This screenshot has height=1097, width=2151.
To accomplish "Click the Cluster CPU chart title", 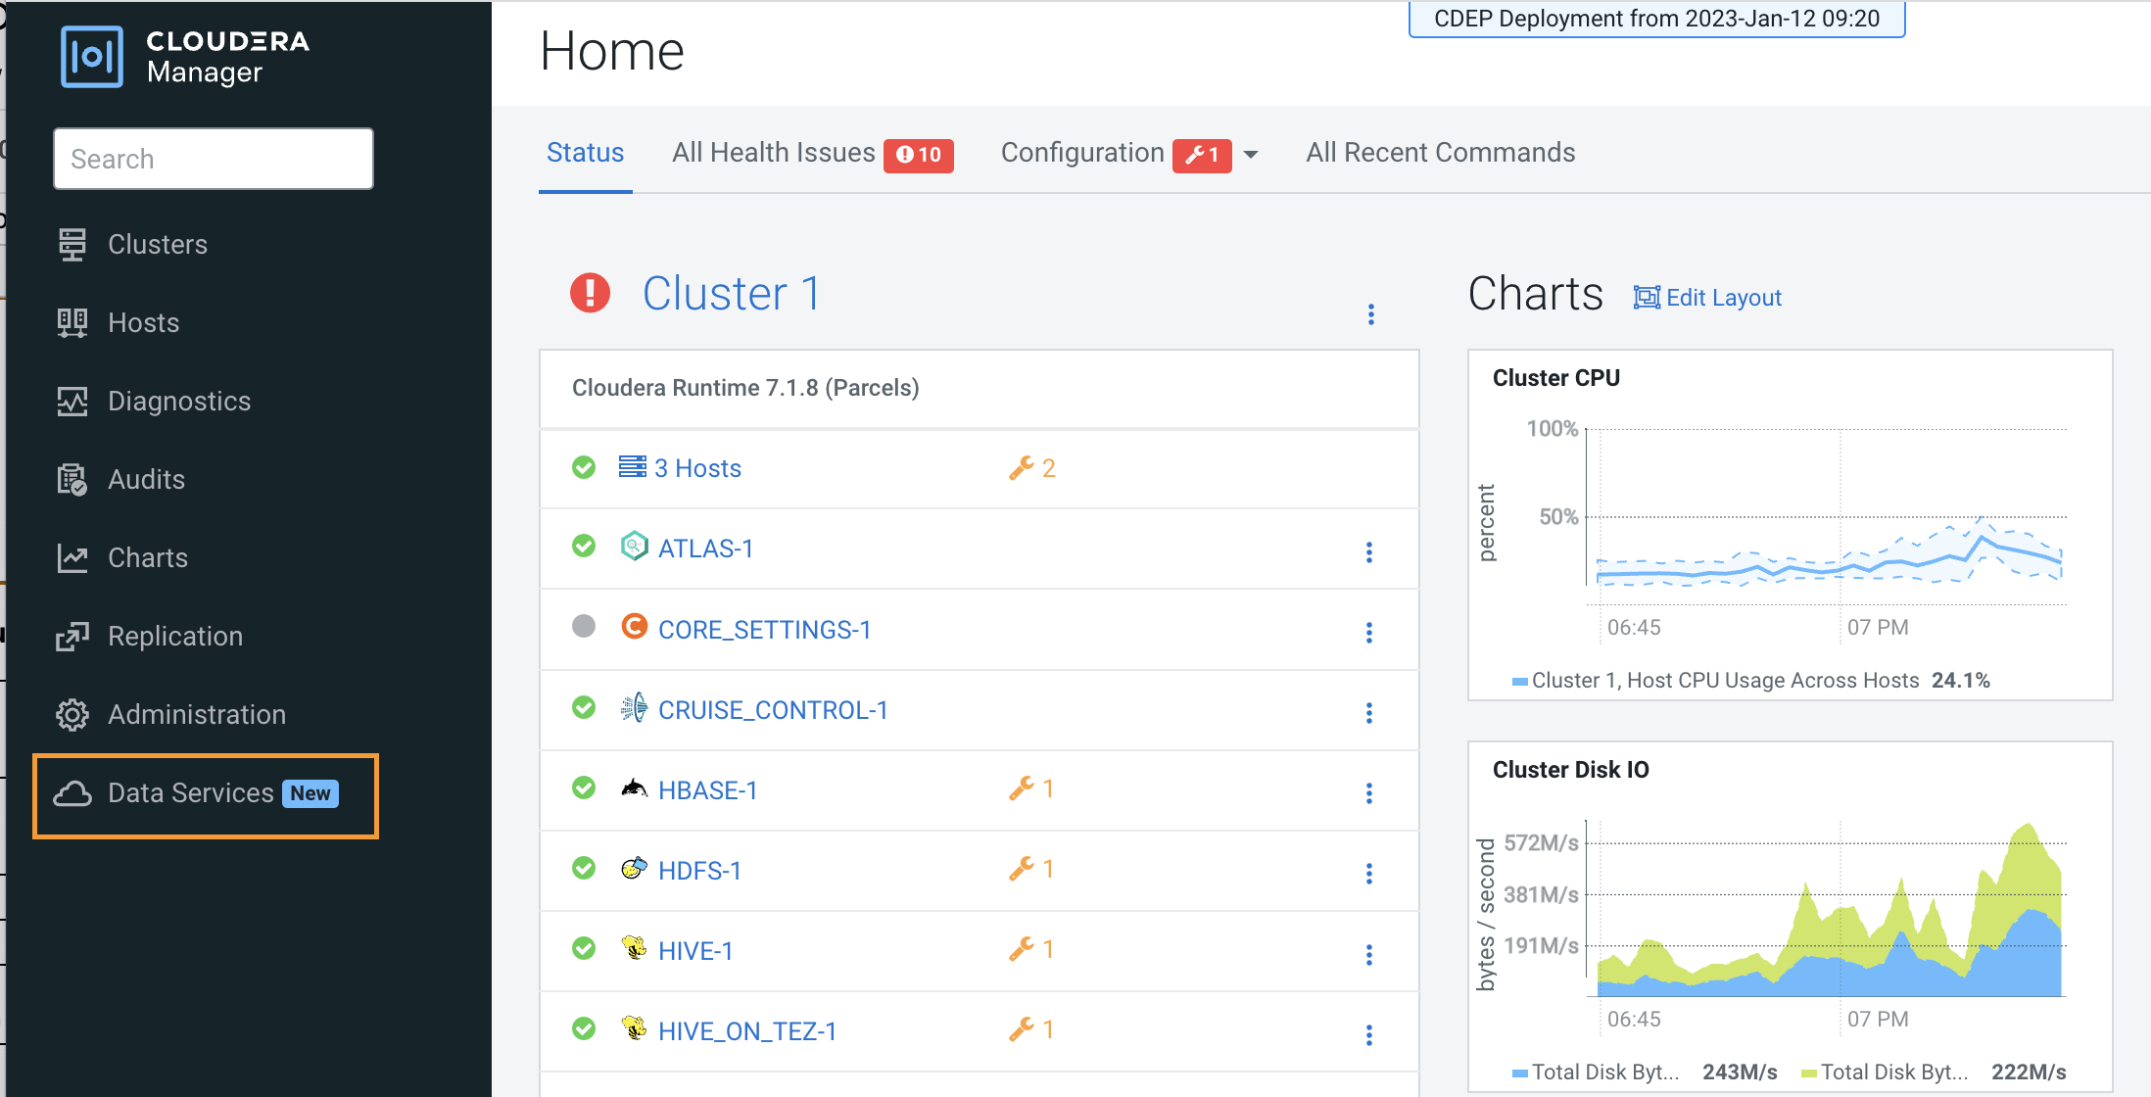I will coord(1555,378).
